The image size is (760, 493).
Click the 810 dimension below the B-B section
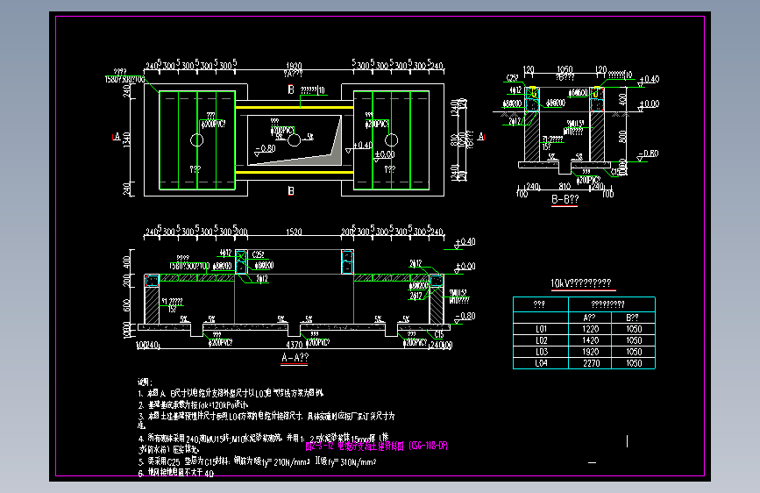pyautogui.click(x=565, y=186)
